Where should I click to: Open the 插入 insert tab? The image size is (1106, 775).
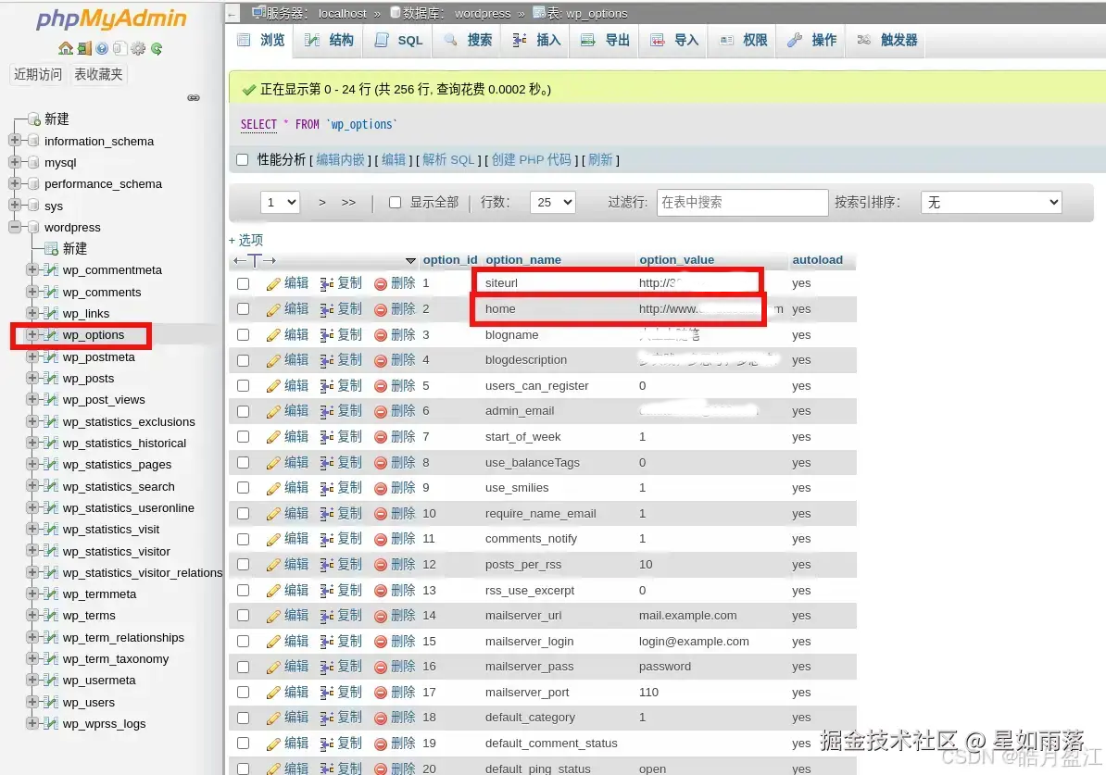tap(536, 40)
